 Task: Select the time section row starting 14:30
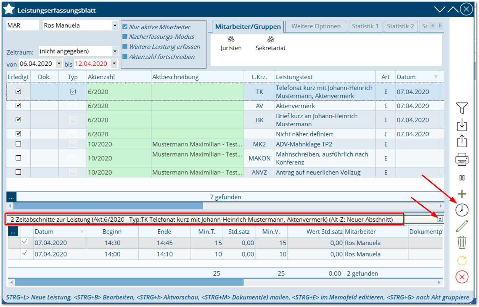225,243
